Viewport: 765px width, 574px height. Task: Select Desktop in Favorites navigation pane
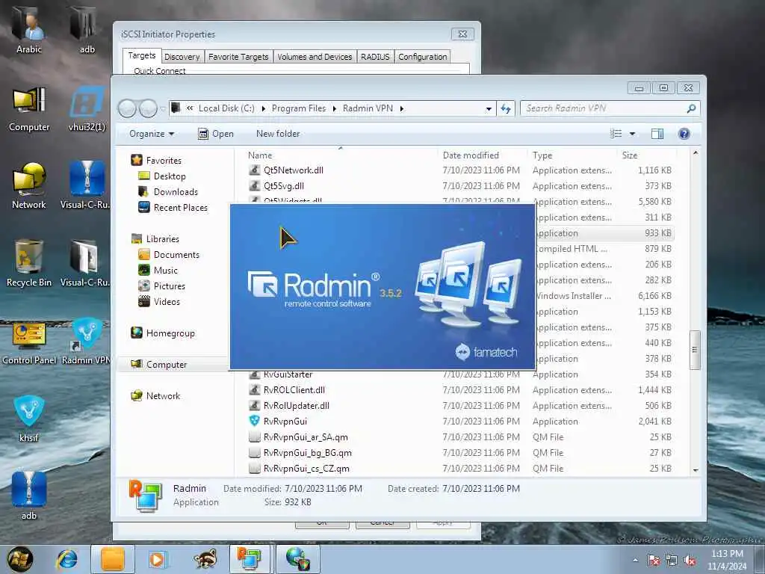click(170, 176)
